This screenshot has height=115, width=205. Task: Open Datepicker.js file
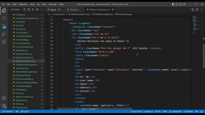click(22, 50)
